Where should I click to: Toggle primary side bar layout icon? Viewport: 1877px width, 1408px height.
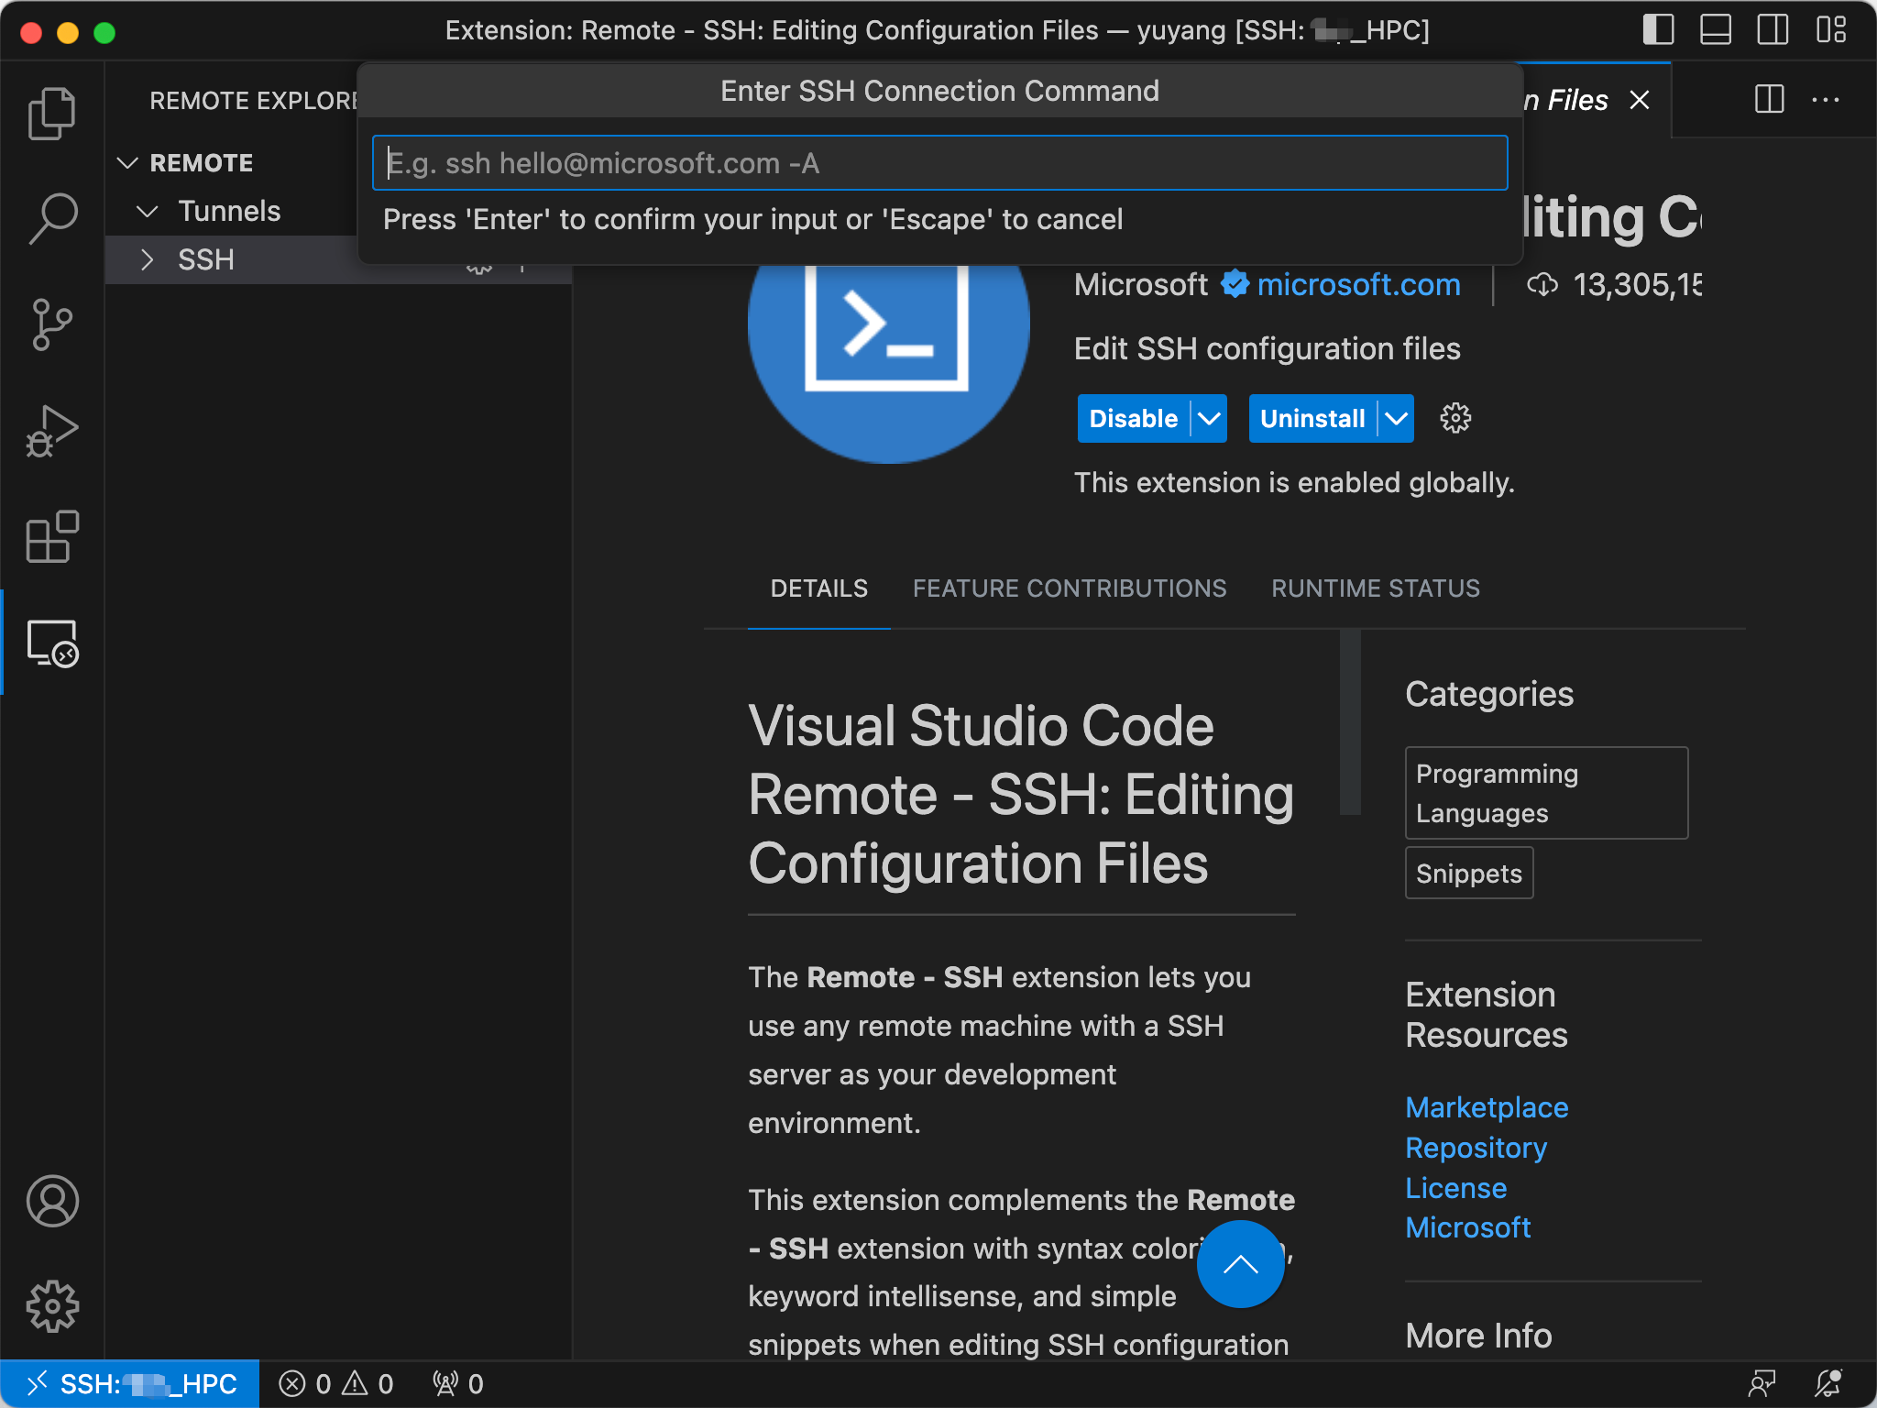pos(1658,30)
